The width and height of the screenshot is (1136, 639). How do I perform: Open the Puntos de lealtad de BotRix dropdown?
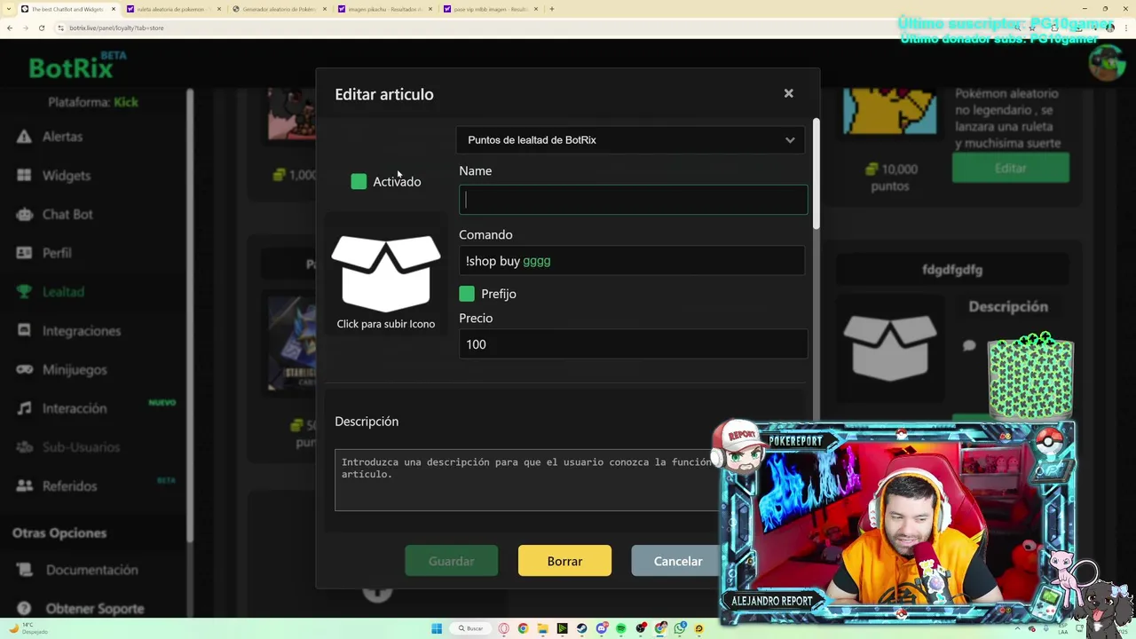click(631, 140)
